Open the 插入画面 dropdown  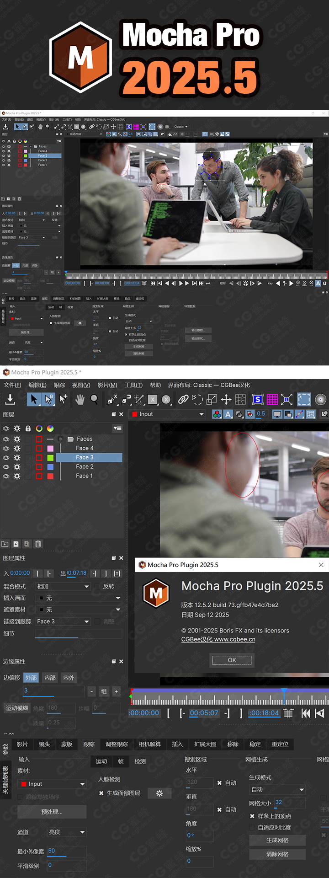(x=79, y=598)
